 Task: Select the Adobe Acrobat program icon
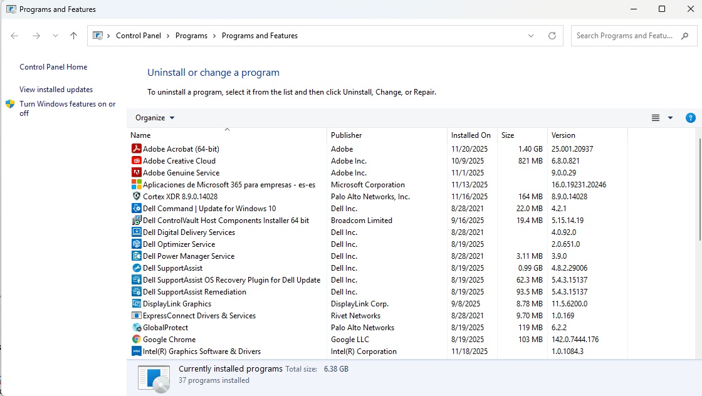point(136,148)
